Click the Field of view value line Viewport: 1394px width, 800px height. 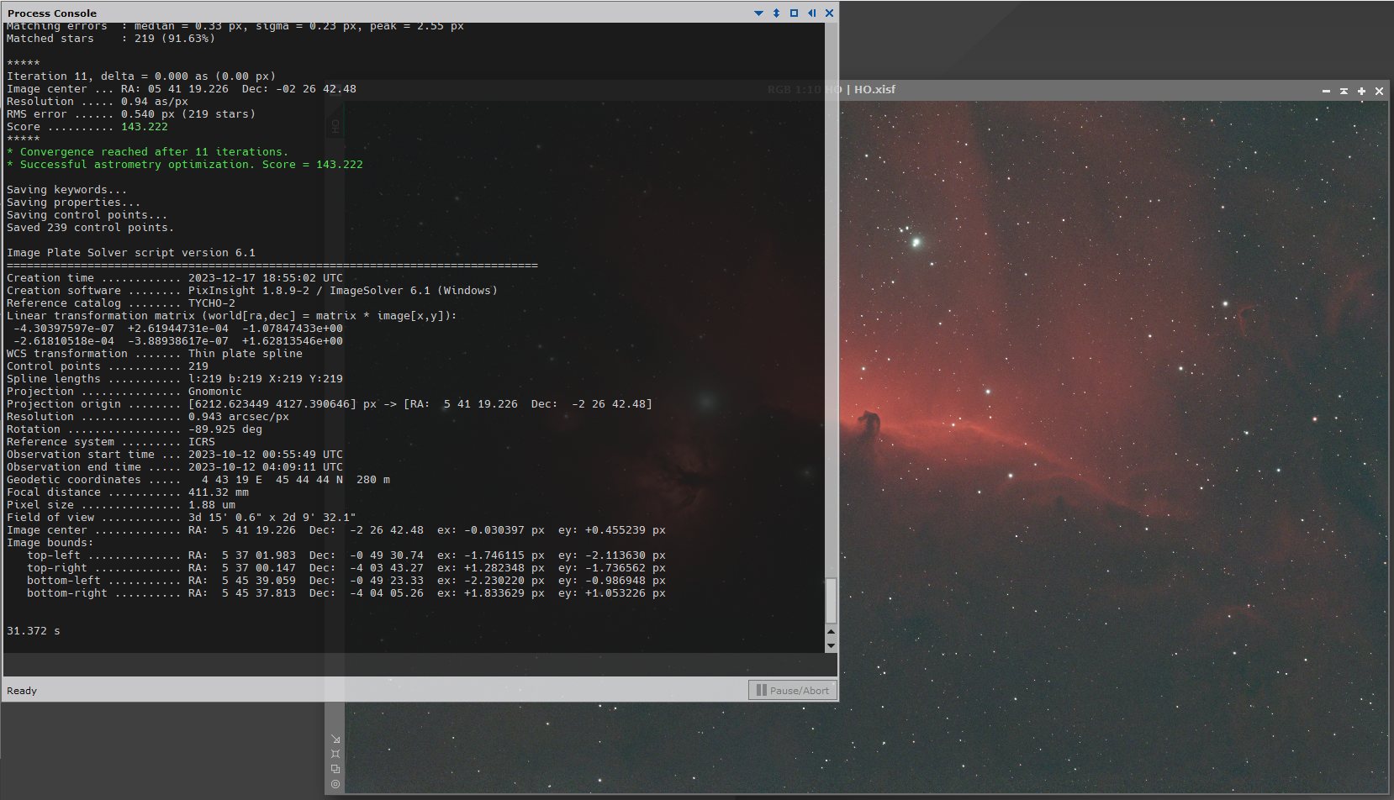pyautogui.click(x=182, y=518)
